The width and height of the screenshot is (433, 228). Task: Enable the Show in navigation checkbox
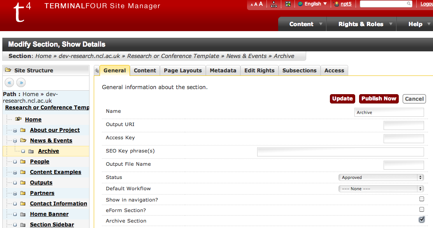421,199
